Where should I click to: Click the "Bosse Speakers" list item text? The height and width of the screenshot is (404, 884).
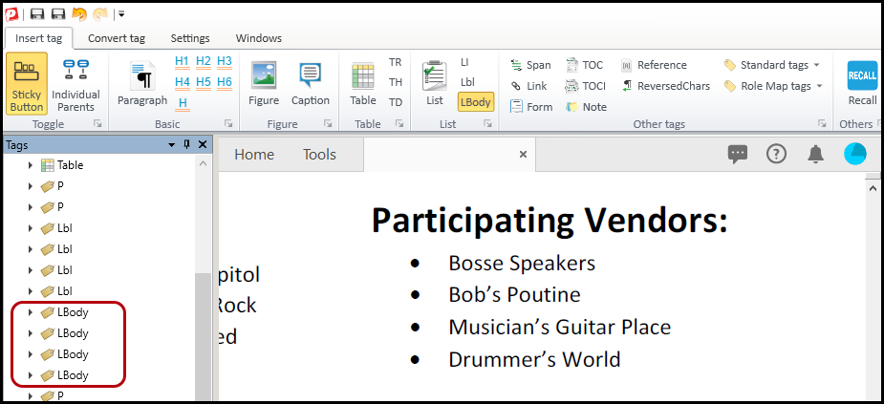point(522,264)
